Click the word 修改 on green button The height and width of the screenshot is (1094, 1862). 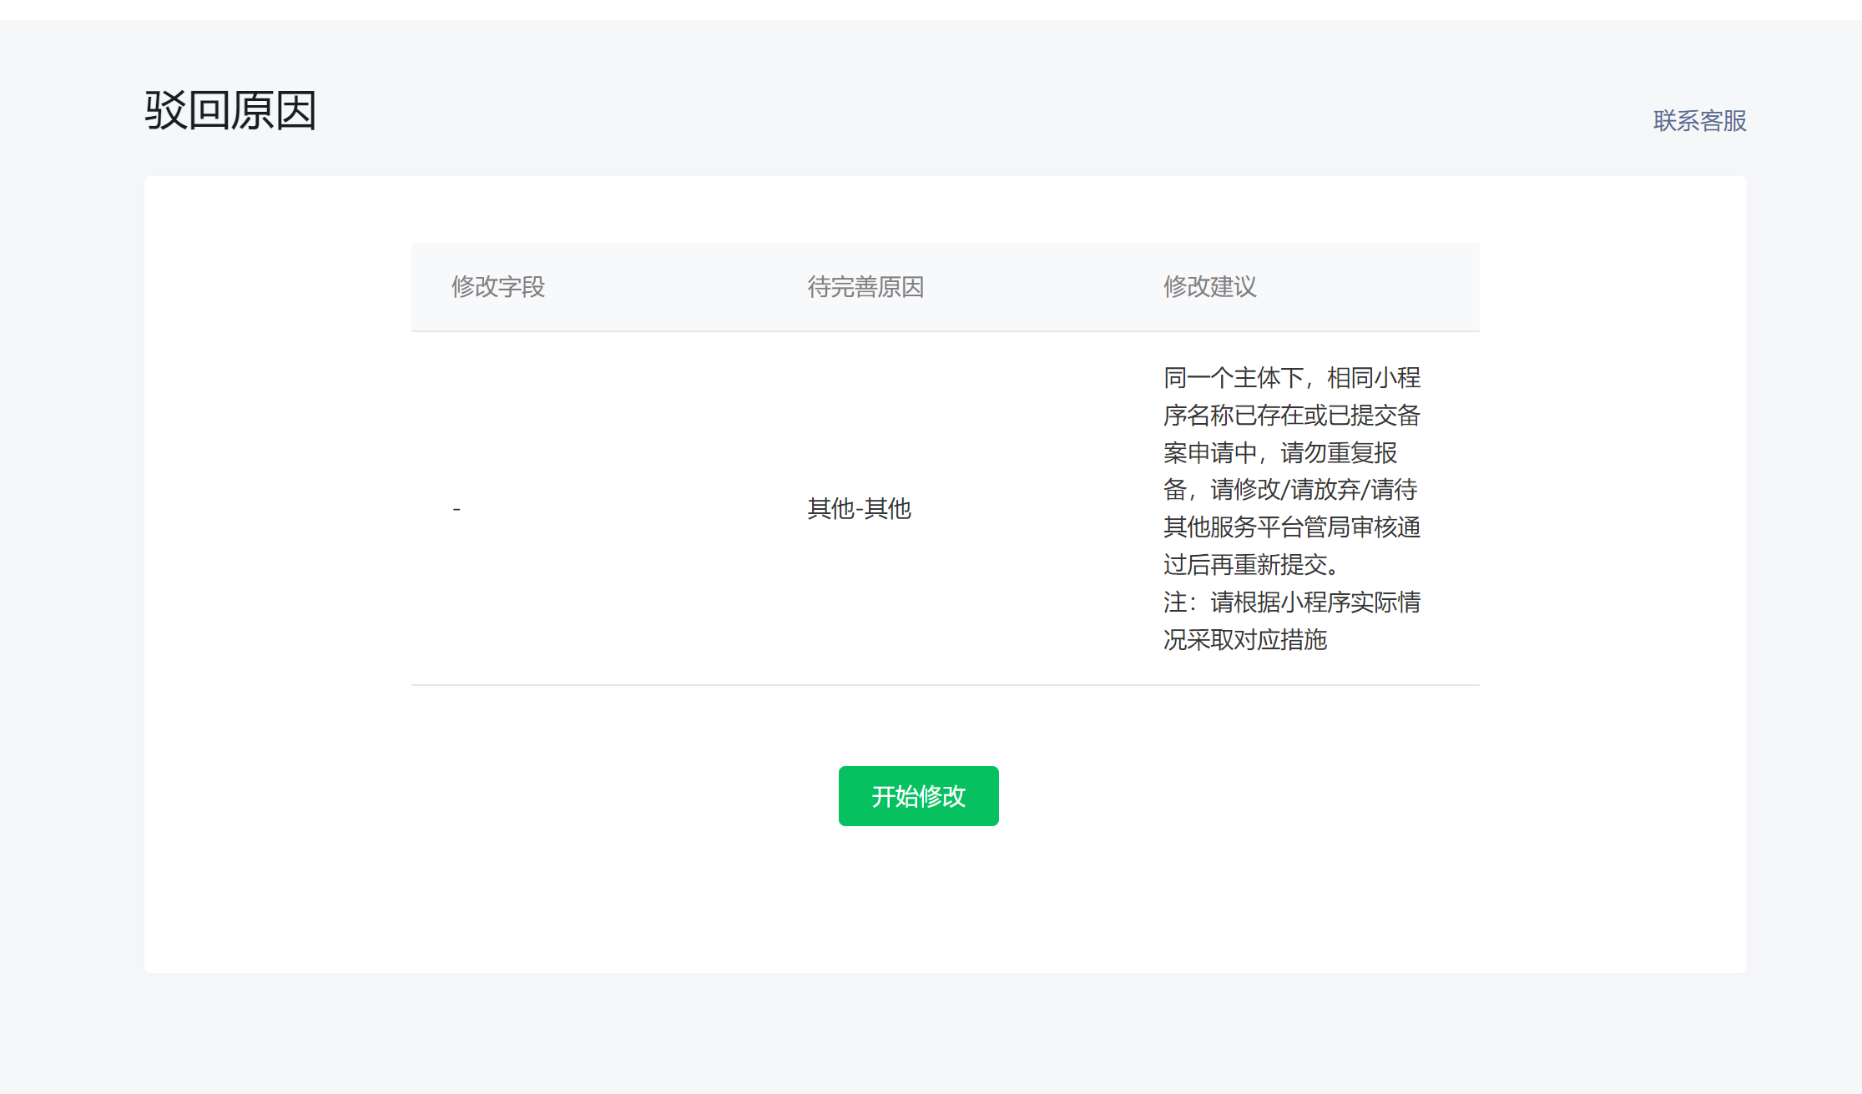click(942, 796)
